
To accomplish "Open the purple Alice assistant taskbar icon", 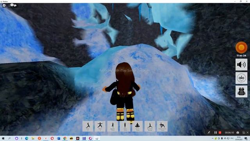I will point(16,138).
